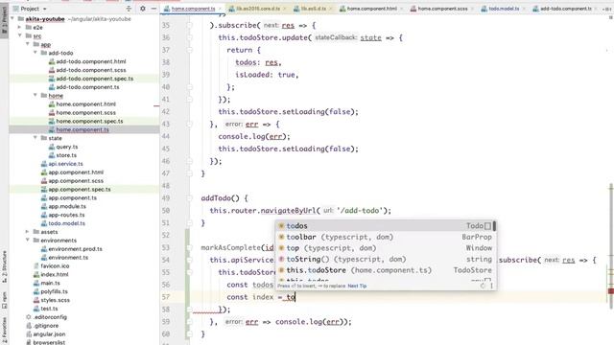
Task: Hide the Project tool window with minus icon
Action: [153, 9]
